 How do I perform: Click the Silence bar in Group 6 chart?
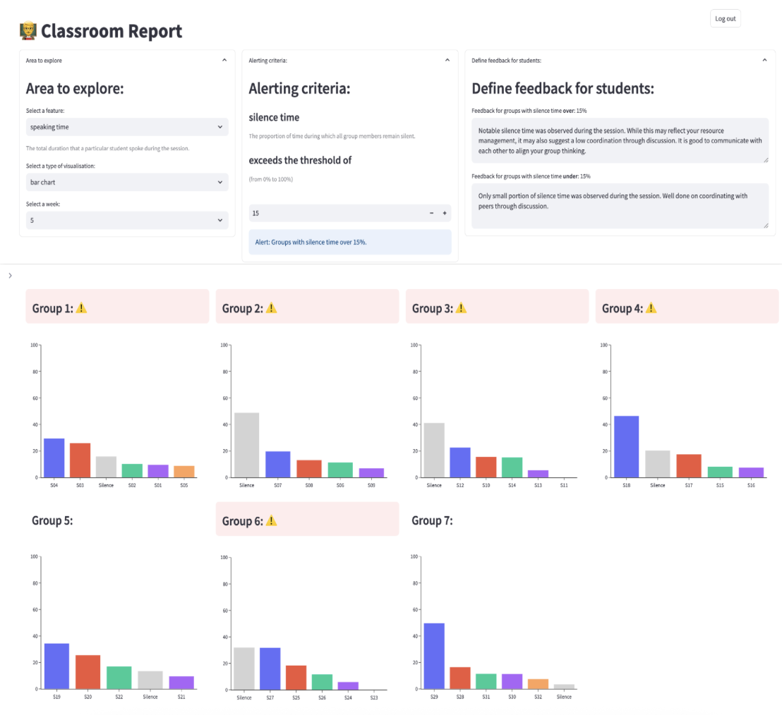point(244,668)
